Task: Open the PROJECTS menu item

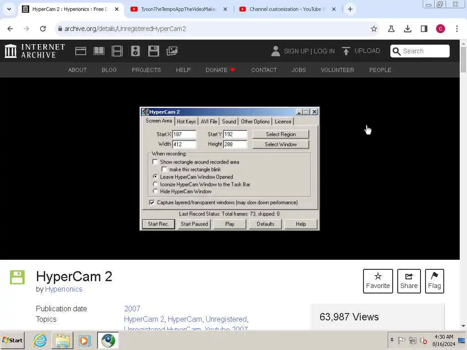Action: click(146, 70)
